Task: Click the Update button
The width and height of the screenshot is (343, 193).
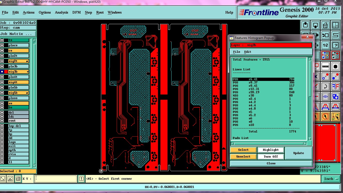Action: [299, 153]
